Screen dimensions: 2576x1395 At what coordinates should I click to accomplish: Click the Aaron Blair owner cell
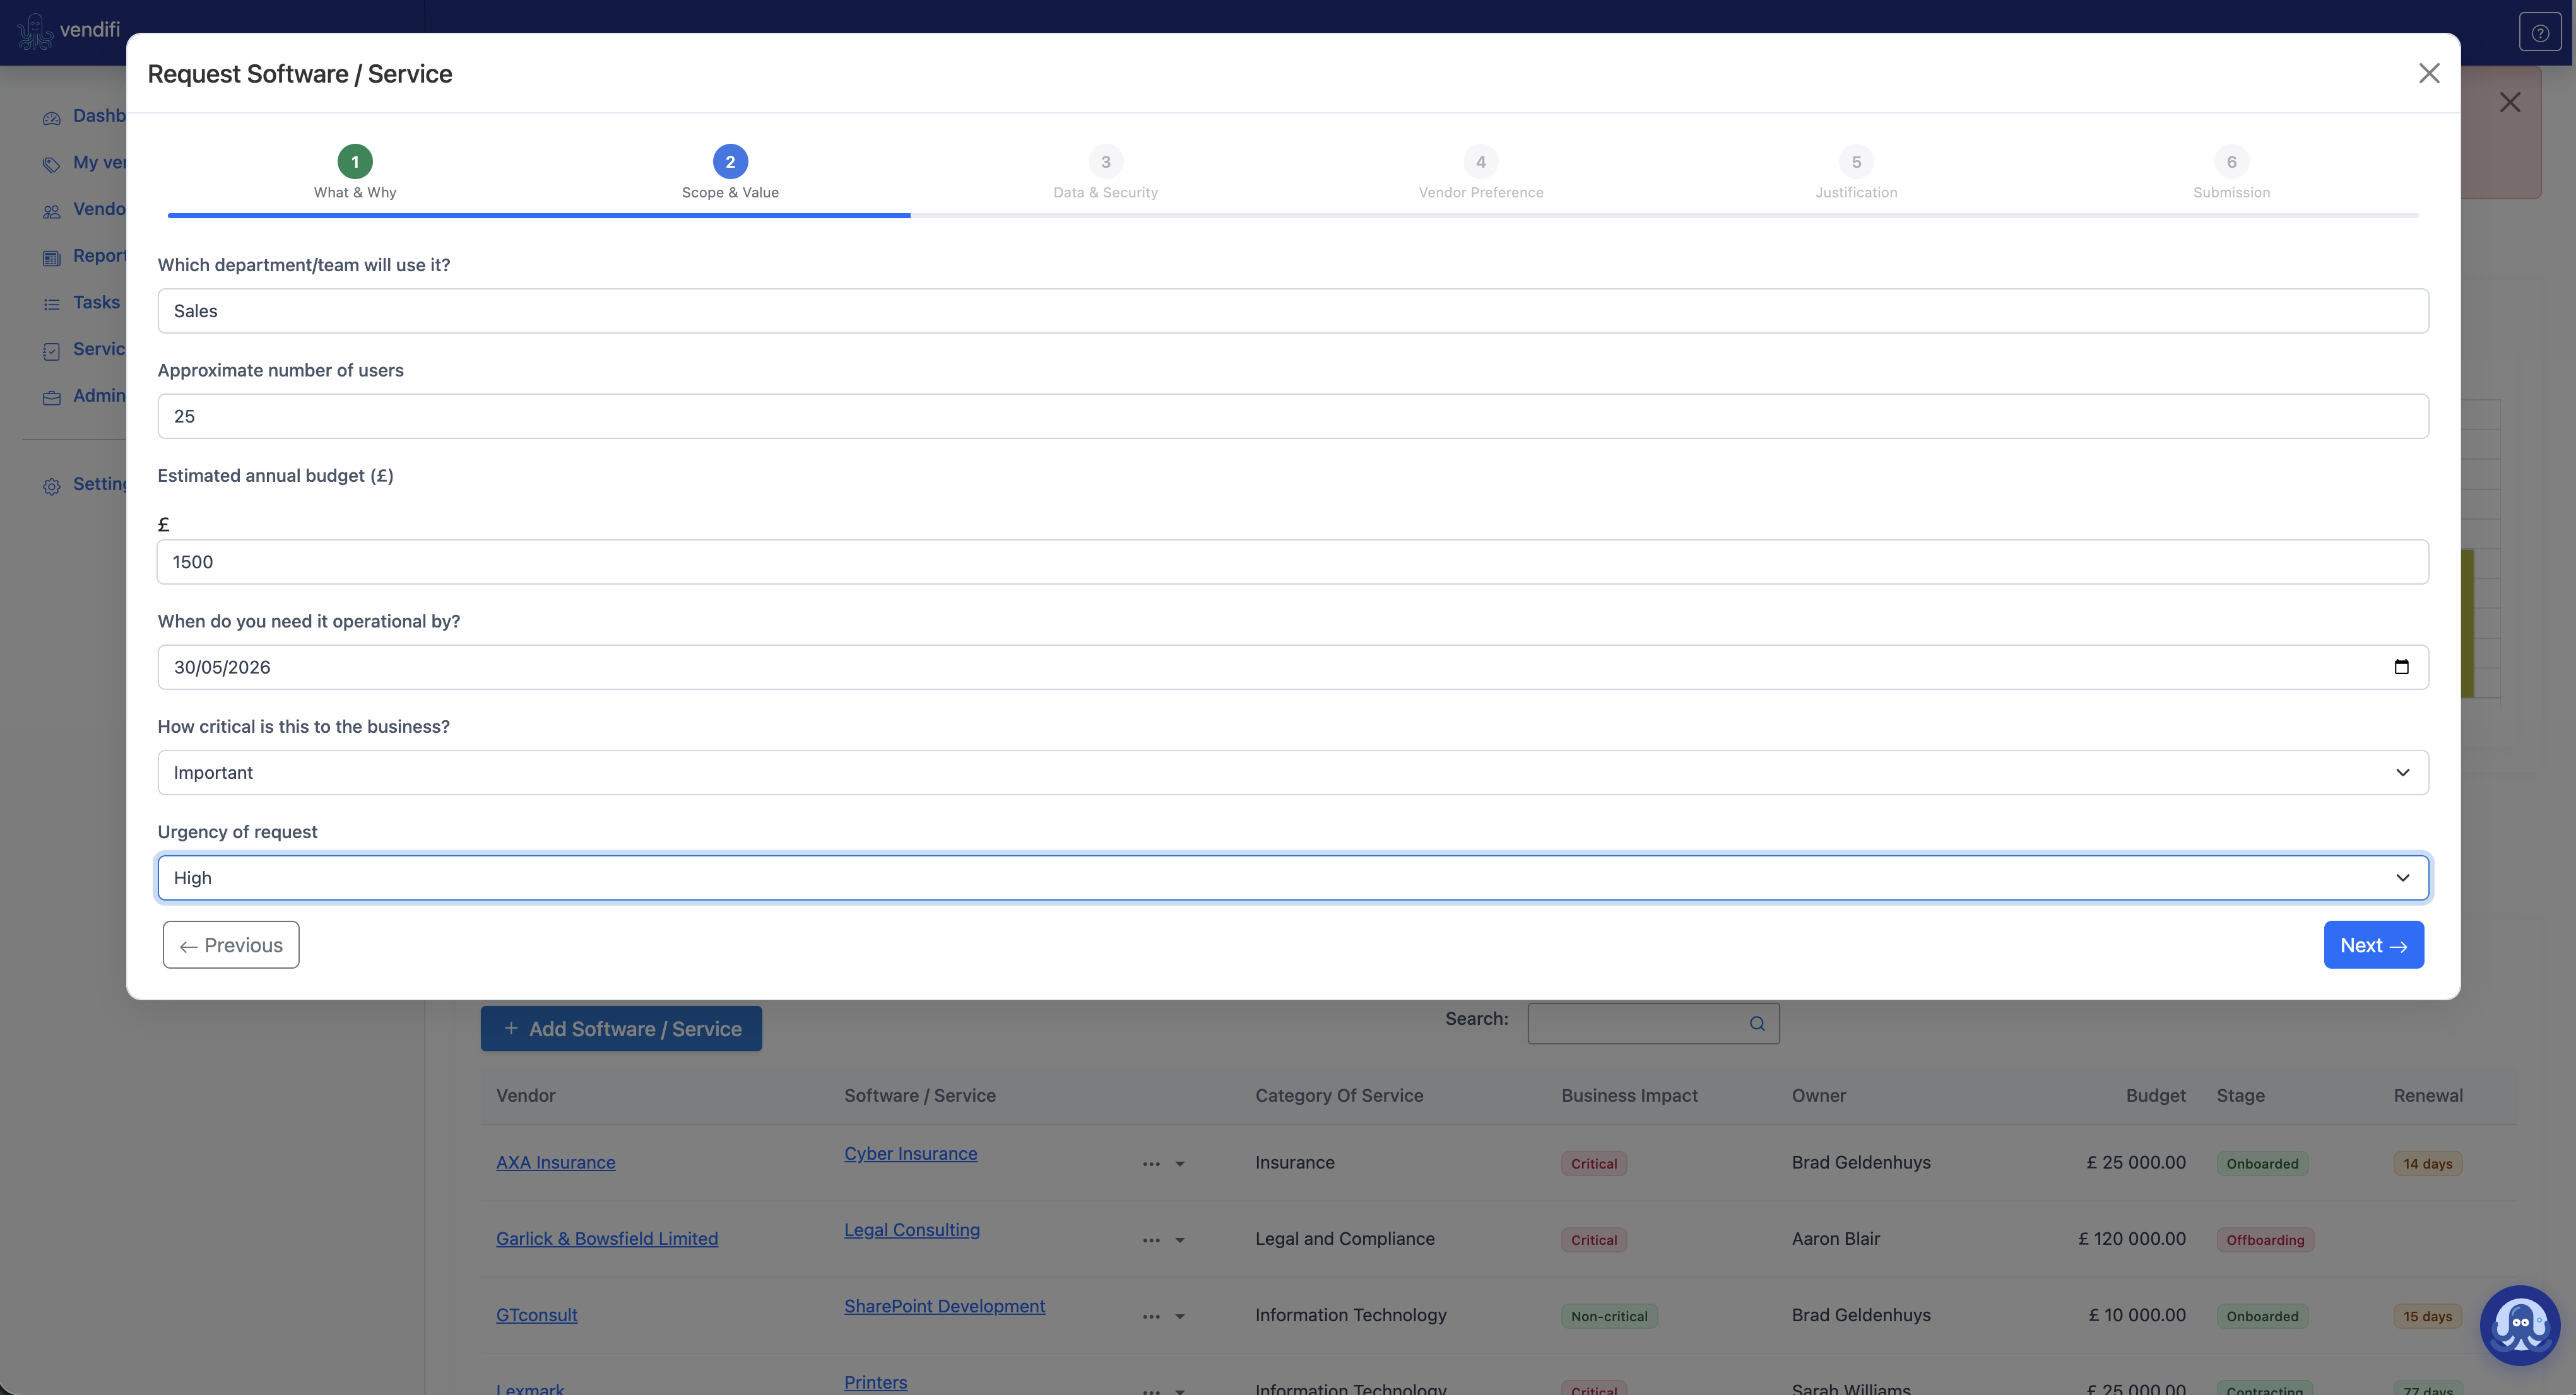click(1836, 1239)
